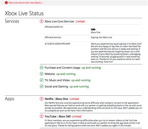Expand the TV, Music and Video row
The height and width of the screenshot is (129, 148).
tap(57, 80)
